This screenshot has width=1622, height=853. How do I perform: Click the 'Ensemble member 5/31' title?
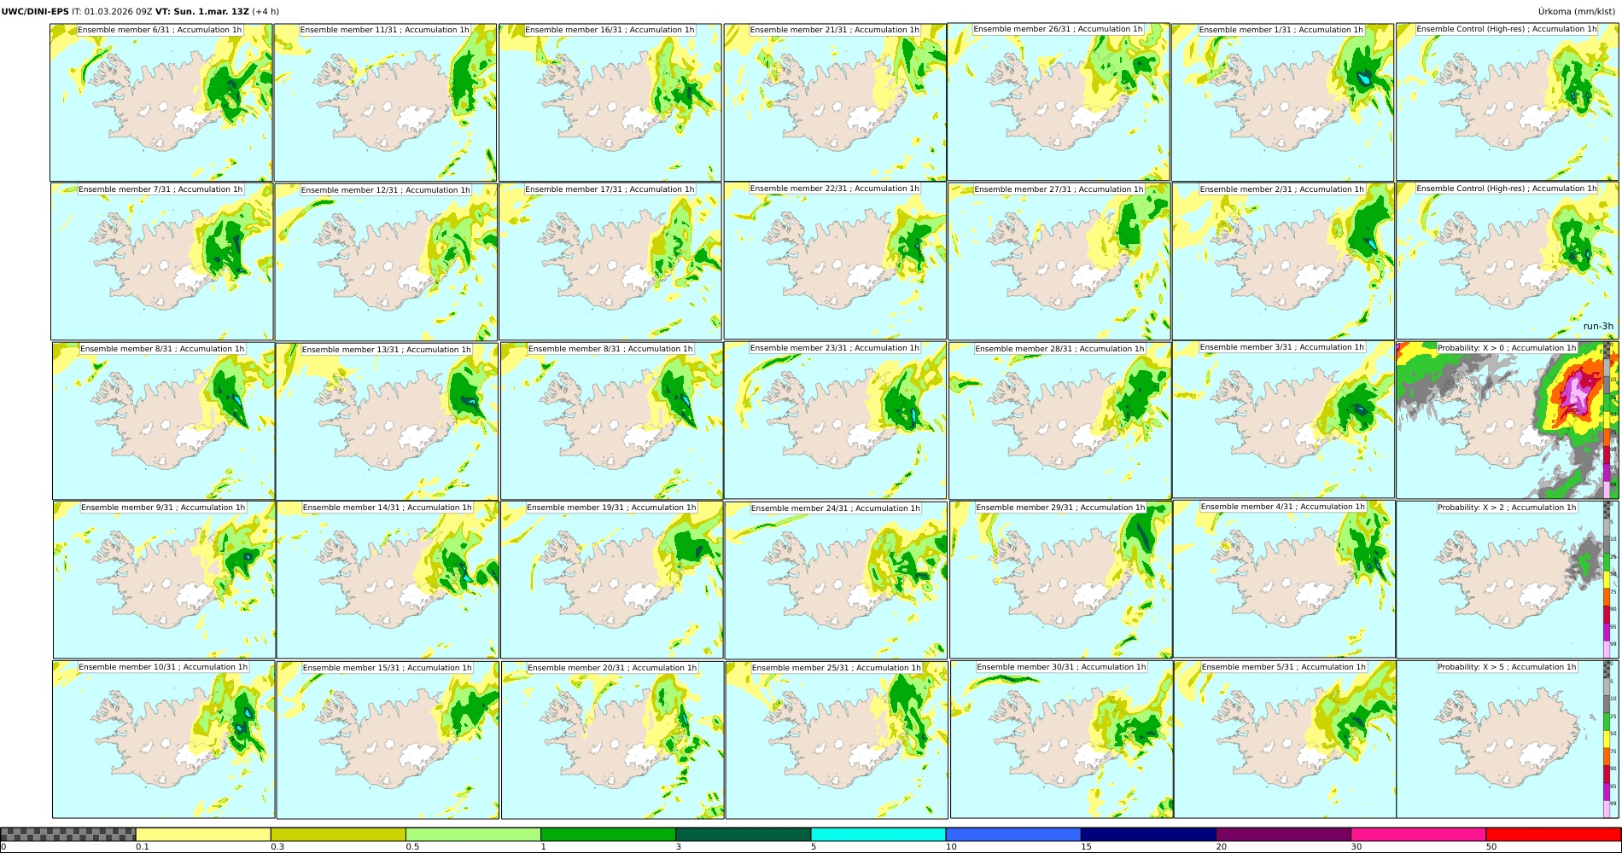click(x=1286, y=667)
